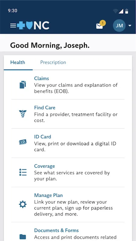
Task: Click the Coverage starred-list icon
Action: coord(23,172)
